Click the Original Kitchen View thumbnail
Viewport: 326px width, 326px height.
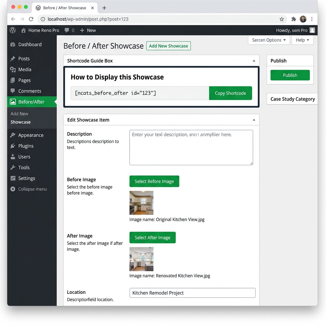click(x=141, y=203)
